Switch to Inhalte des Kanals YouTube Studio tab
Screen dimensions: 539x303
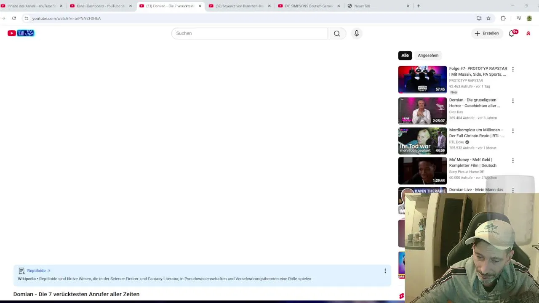(x=32, y=6)
